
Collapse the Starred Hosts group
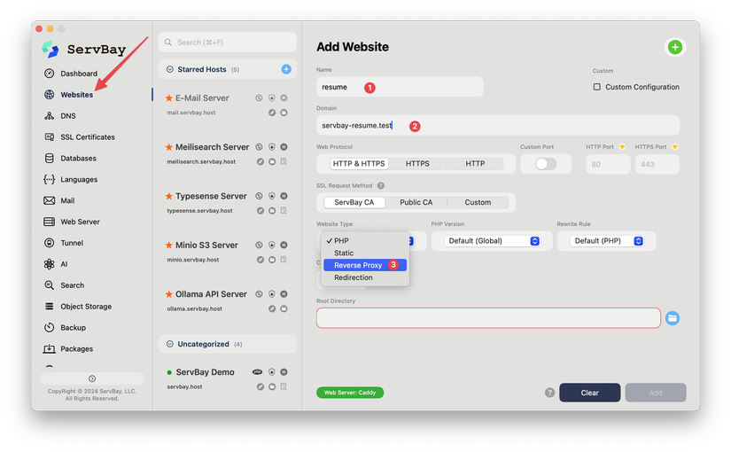point(170,69)
